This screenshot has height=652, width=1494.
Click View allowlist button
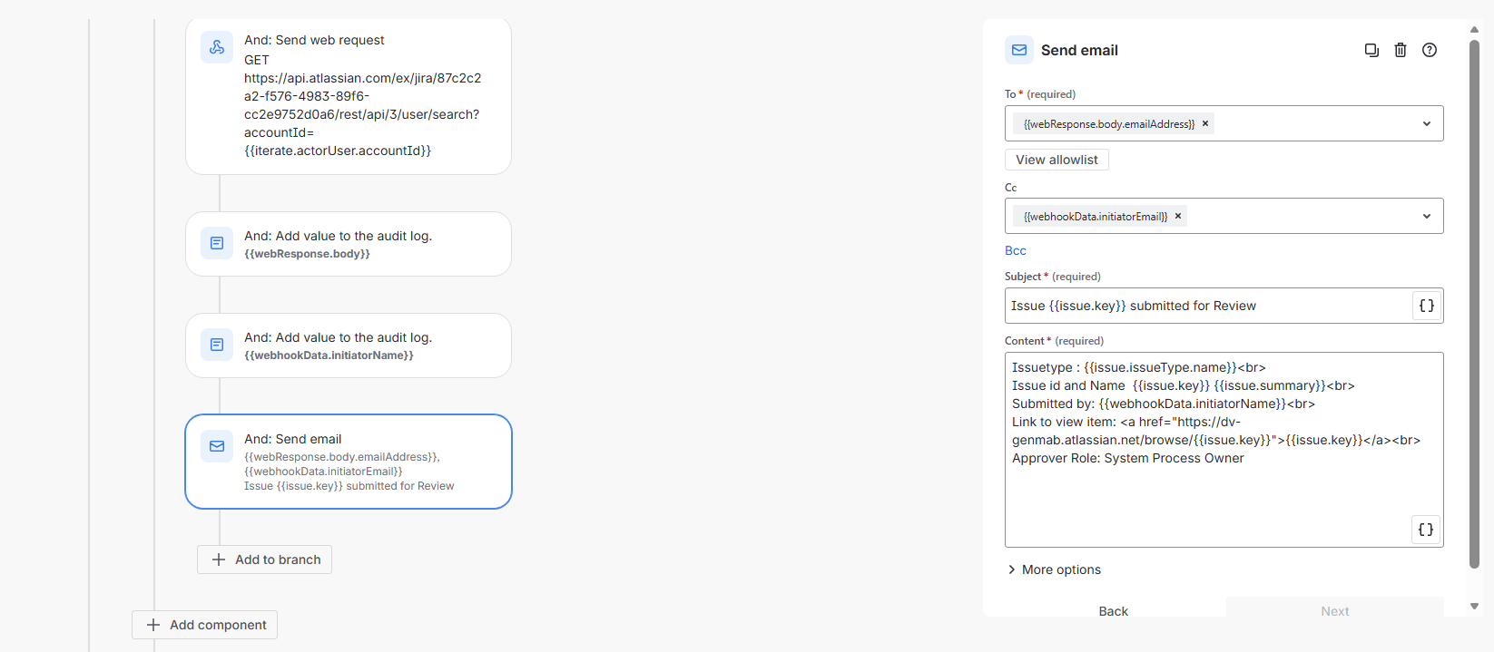coord(1057,160)
